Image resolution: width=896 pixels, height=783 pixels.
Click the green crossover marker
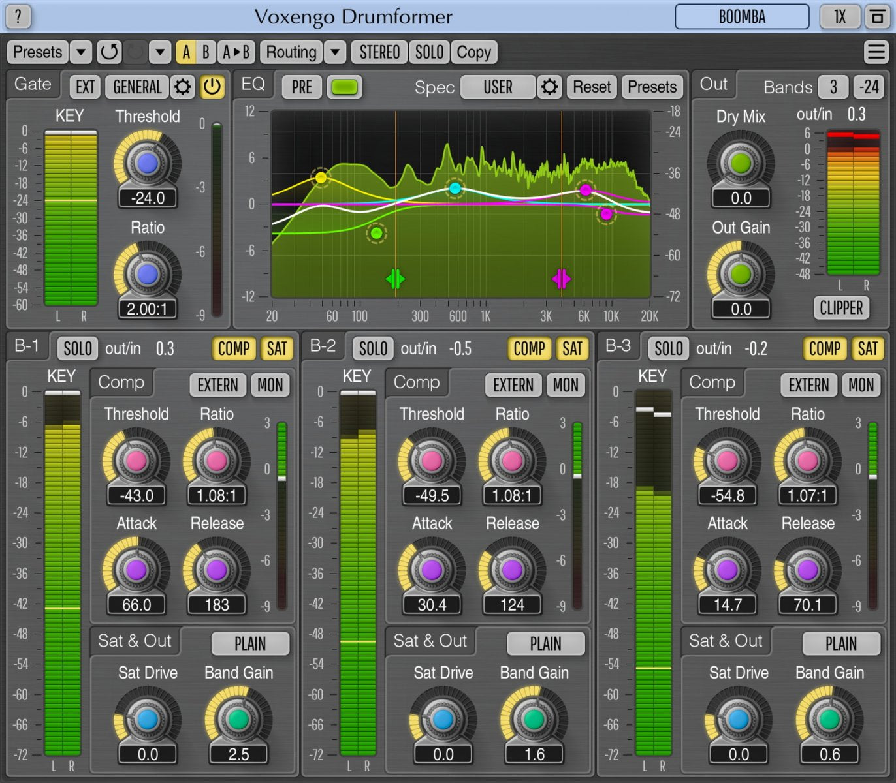tap(395, 279)
